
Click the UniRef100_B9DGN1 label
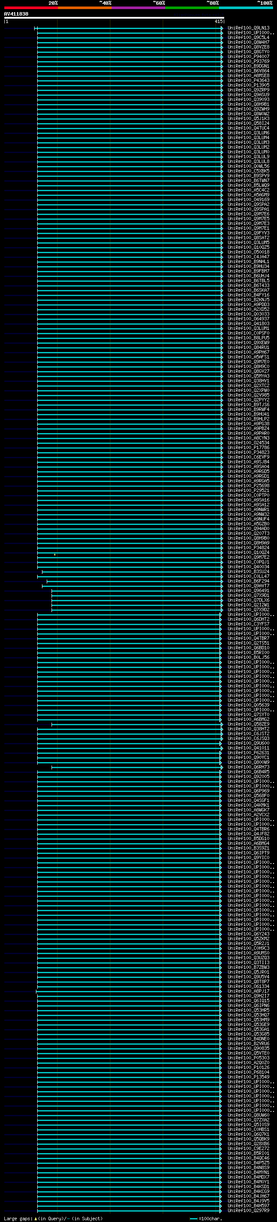tap(248, 66)
